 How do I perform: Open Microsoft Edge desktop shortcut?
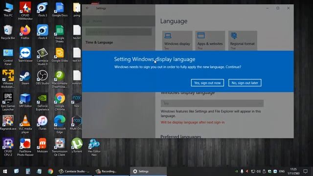pyautogui.click(x=60, y=125)
